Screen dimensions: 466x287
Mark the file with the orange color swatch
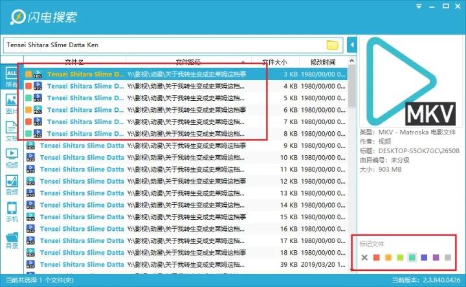click(x=388, y=257)
